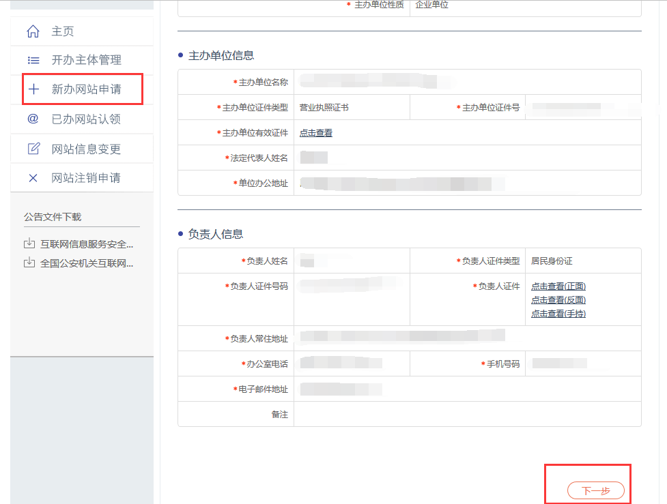
Task: Open 点击查看(手持) handheld ID link
Action: click(x=558, y=314)
